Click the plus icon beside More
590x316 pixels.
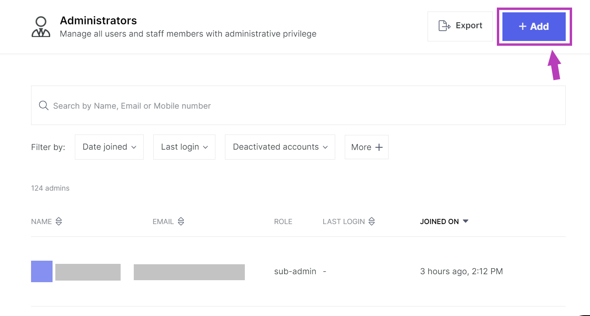pyautogui.click(x=379, y=147)
